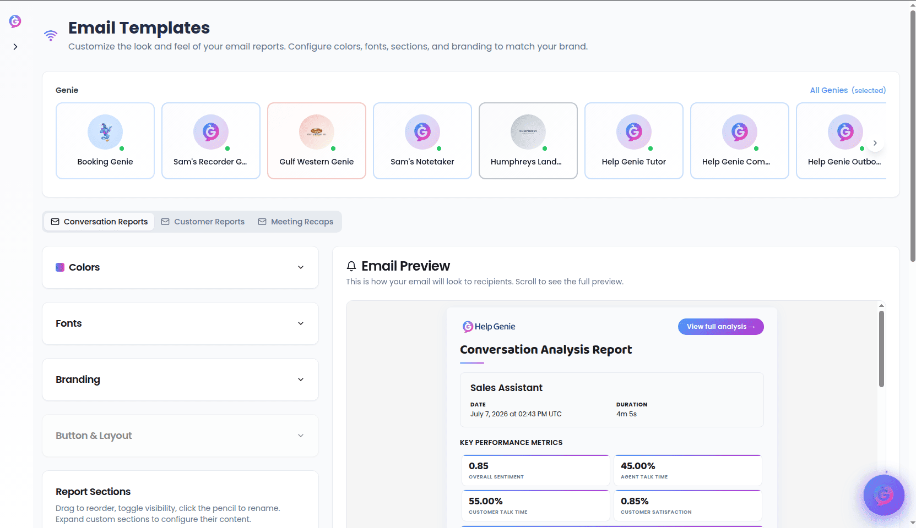Screen dimensions: 916x528
Task: Switch to the Meeting Recaps tab
Action: 296,222
